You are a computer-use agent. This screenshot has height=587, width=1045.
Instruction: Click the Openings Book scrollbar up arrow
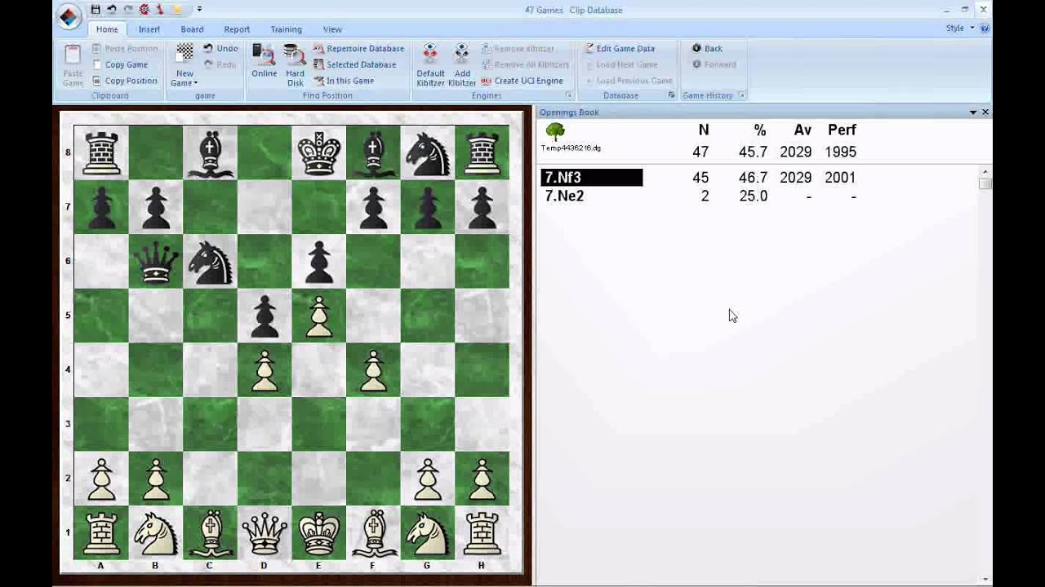pos(985,172)
